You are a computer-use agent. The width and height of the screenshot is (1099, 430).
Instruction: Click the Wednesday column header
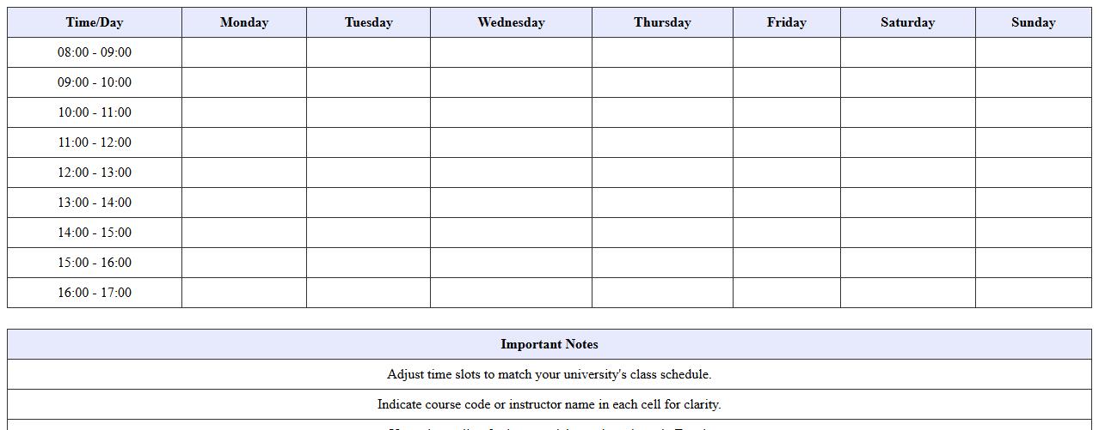pyautogui.click(x=511, y=22)
